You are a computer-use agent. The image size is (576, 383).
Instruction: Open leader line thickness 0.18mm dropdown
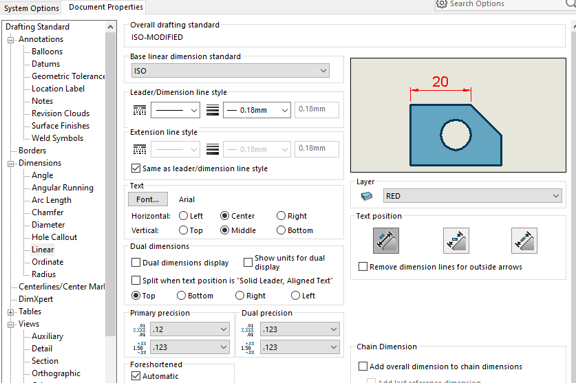coord(257,110)
